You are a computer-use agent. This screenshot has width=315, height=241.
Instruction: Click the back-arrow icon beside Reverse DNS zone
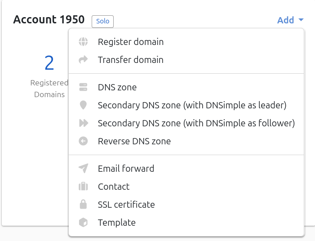83,141
